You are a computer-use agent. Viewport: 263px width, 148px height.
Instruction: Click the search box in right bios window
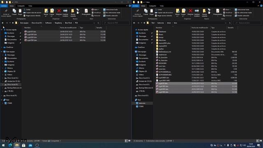pyautogui.click(x=247, y=23)
